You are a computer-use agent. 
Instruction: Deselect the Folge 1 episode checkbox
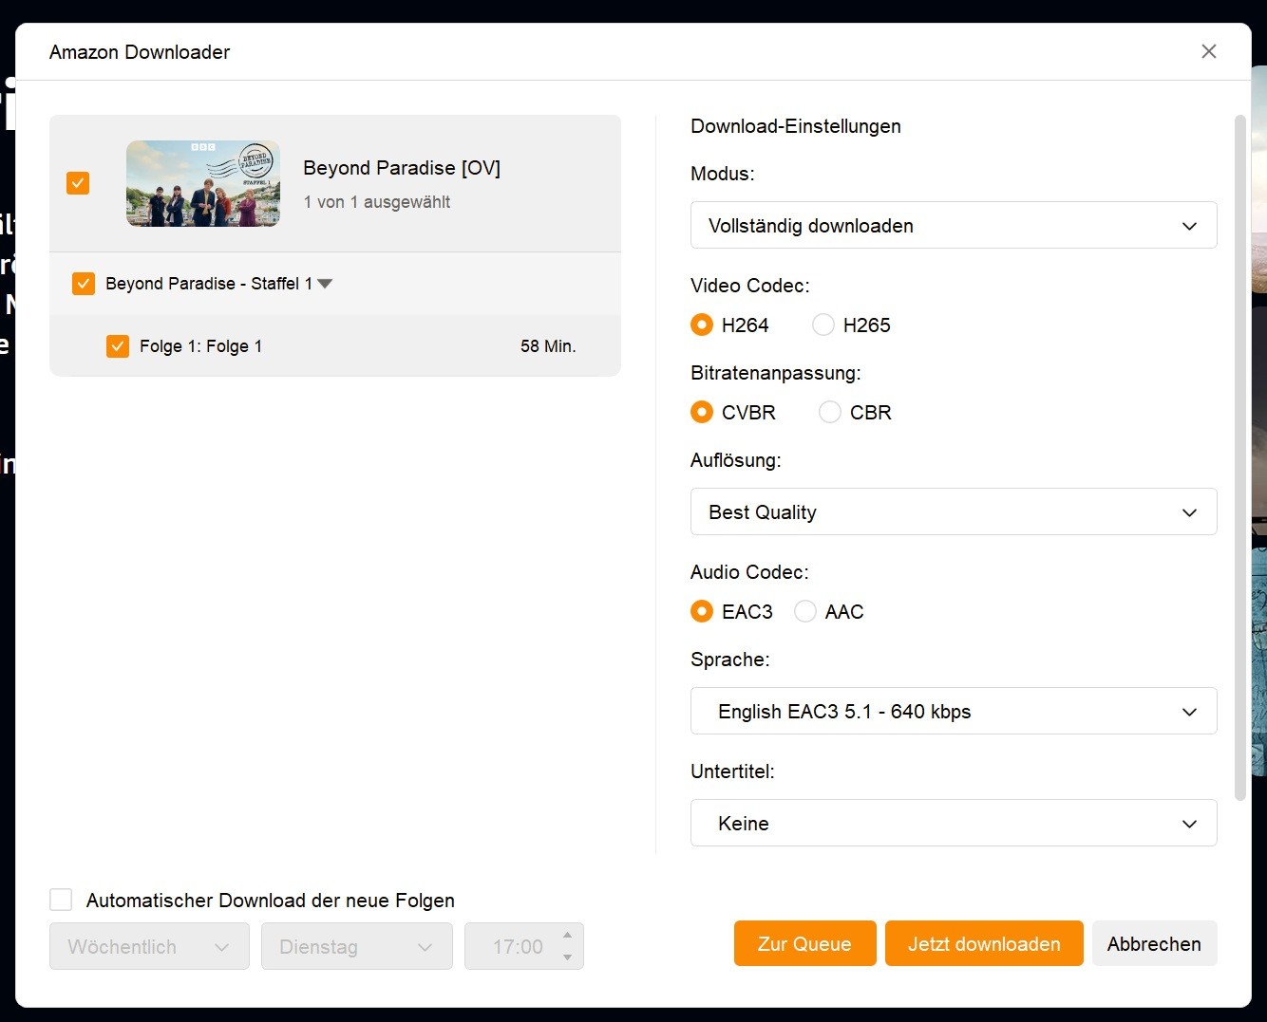click(x=118, y=346)
